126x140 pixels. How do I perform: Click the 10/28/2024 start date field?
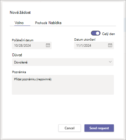(x=32, y=45)
